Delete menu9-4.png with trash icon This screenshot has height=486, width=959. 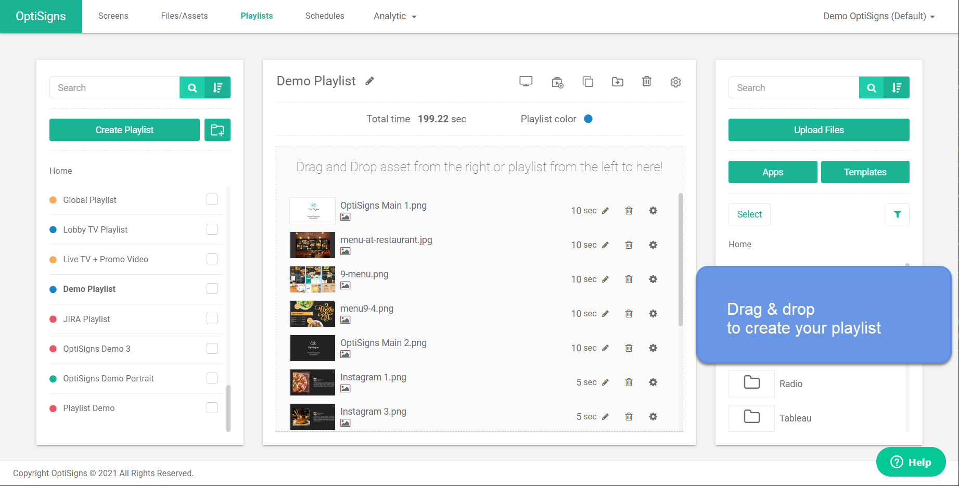tap(629, 314)
